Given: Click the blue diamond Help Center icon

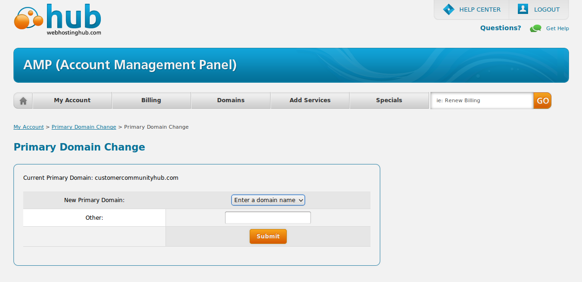Looking at the screenshot, I should (x=448, y=9).
